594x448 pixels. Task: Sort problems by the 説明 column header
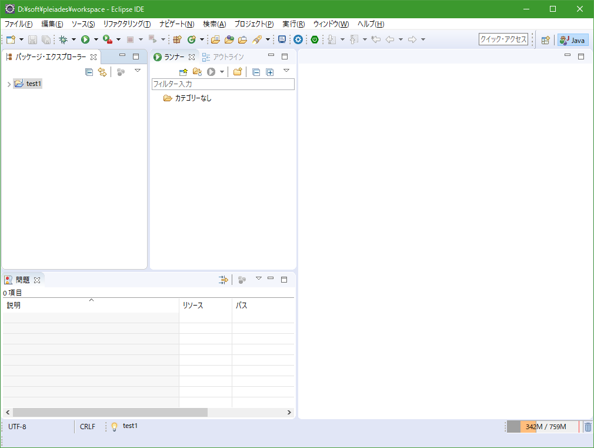click(x=88, y=306)
